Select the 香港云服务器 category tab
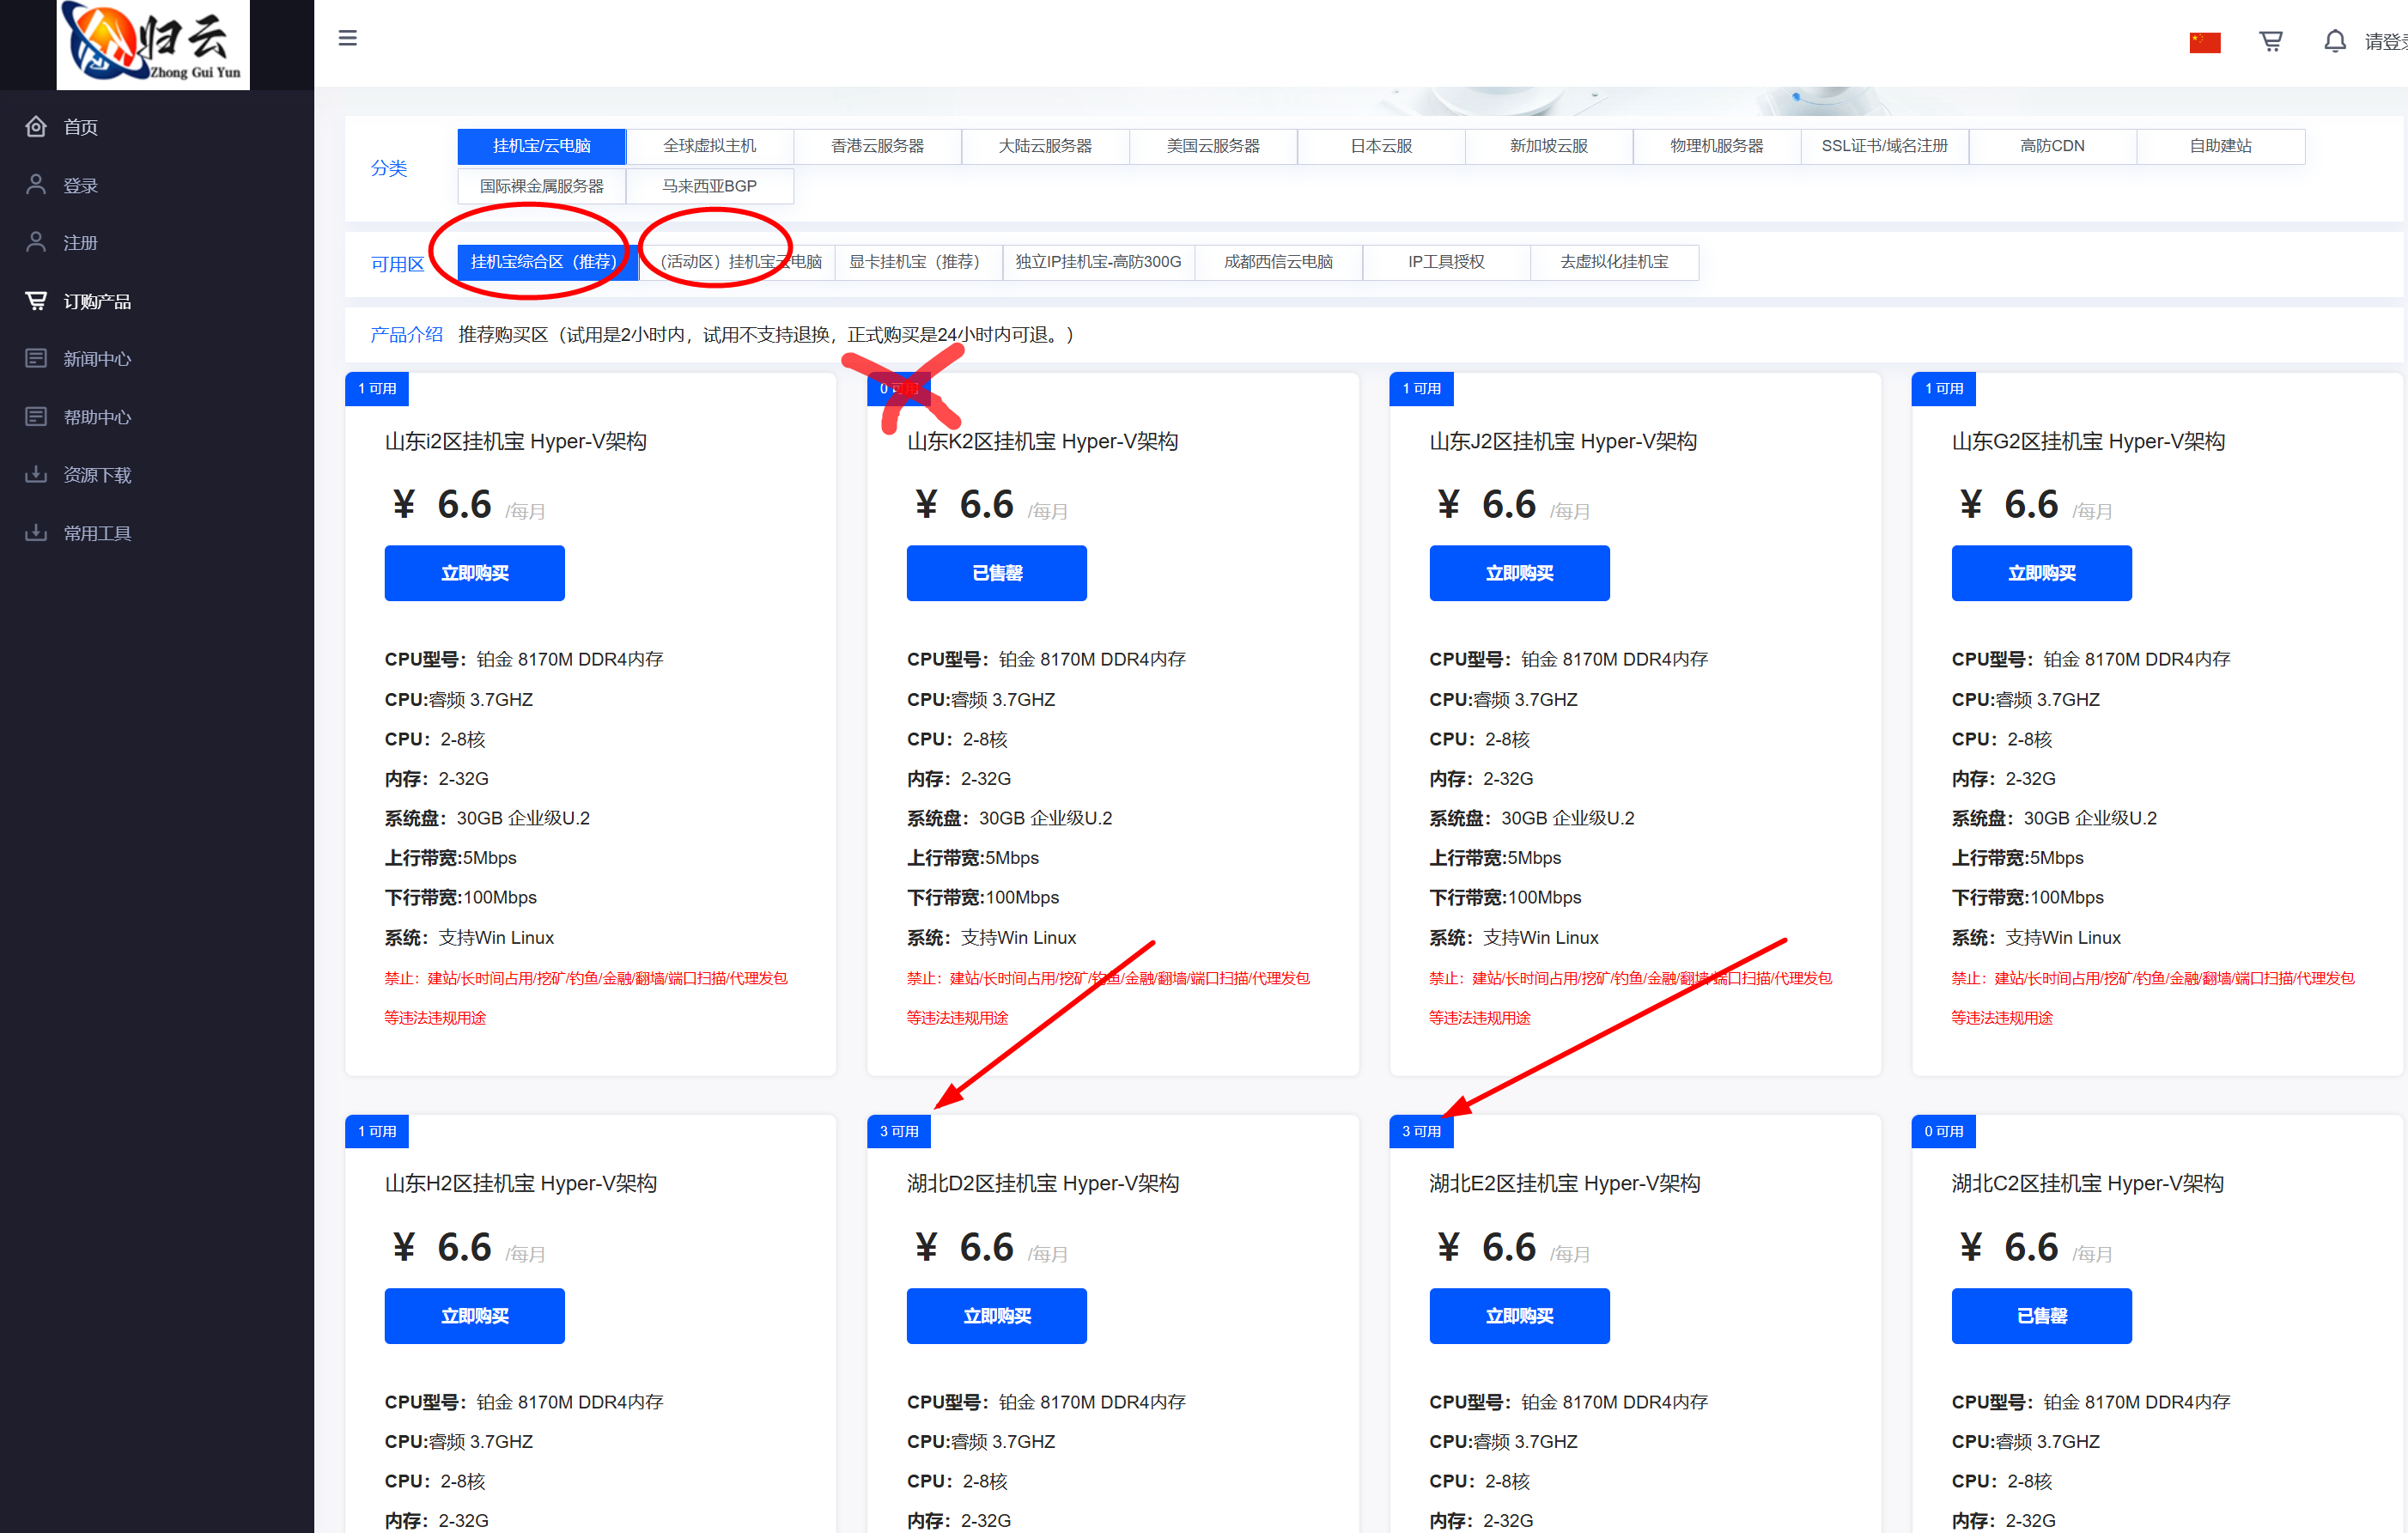2408x1533 pixels. point(877,146)
